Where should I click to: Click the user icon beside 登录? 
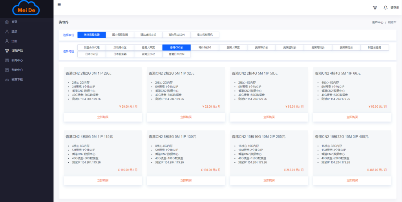point(7,31)
